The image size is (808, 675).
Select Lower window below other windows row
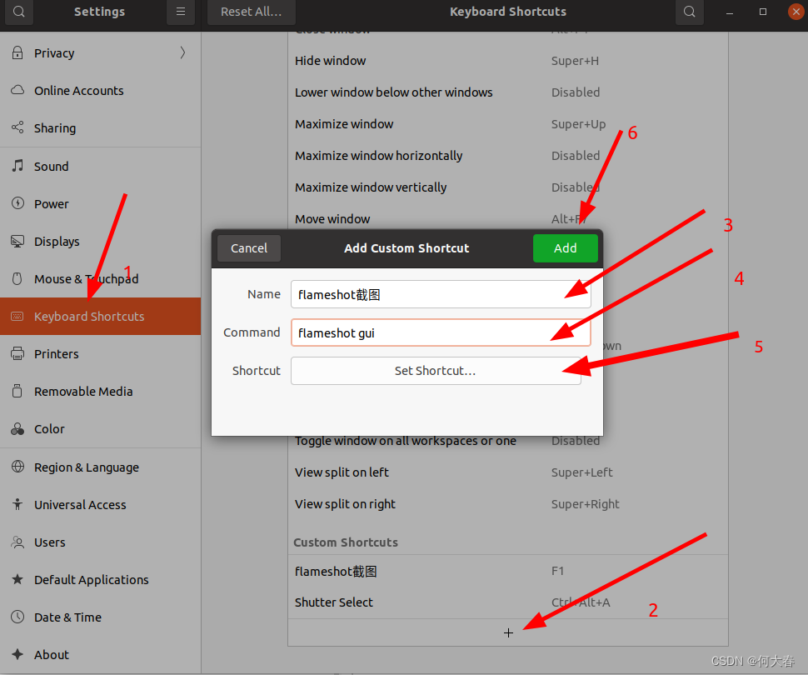[508, 92]
